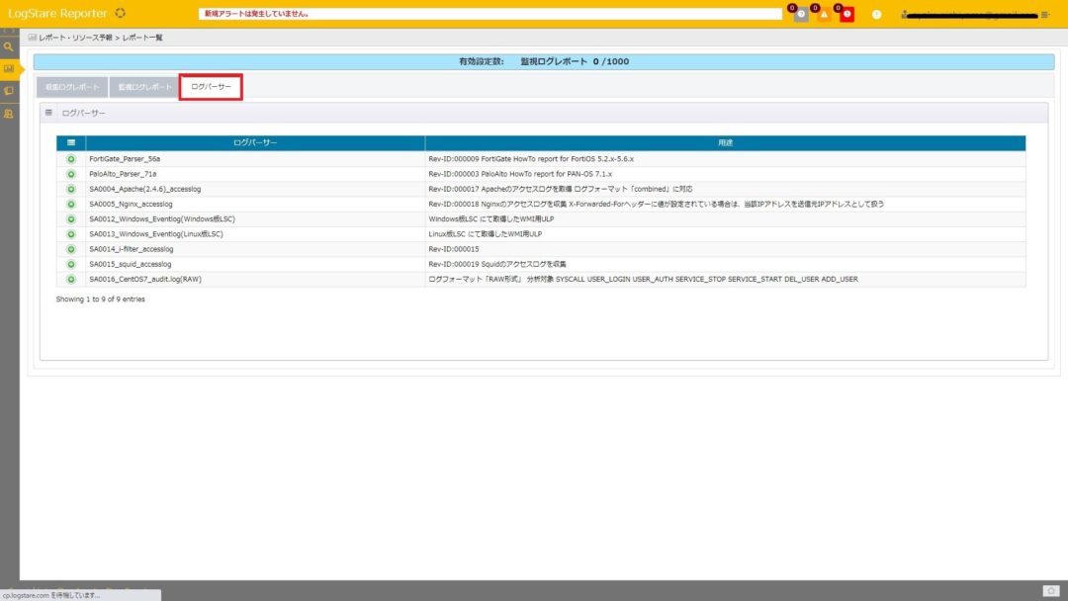Image resolution: width=1068 pixels, height=601 pixels.
Task: Click green icon for SA0014_i-filter_accesslog
Action: click(71, 249)
